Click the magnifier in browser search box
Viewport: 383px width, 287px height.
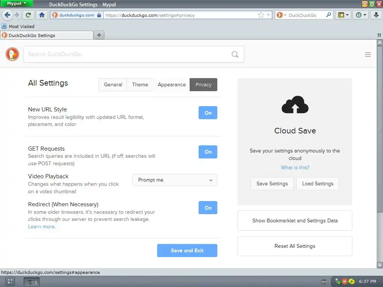[x=328, y=15]
